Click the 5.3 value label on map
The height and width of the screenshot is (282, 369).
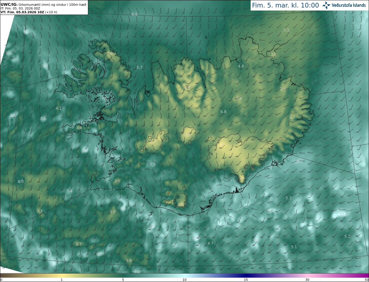coord(289,198)
